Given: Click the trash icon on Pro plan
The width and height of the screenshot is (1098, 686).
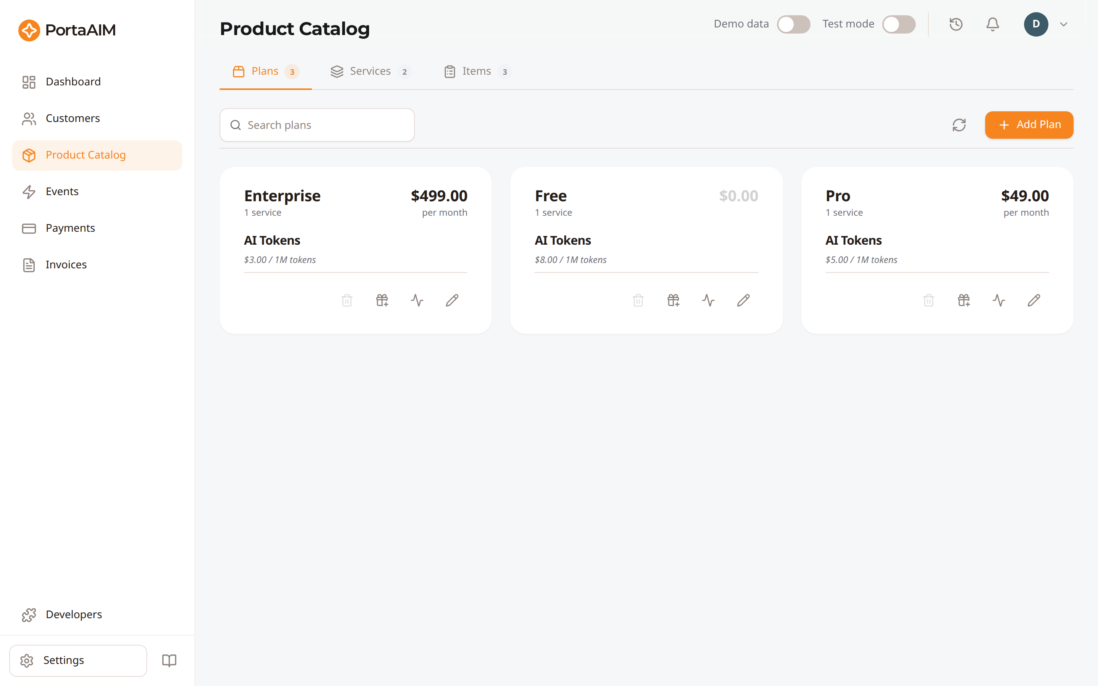Looking at the screenshot, I should pyautogui.click(x=929, y=300).
